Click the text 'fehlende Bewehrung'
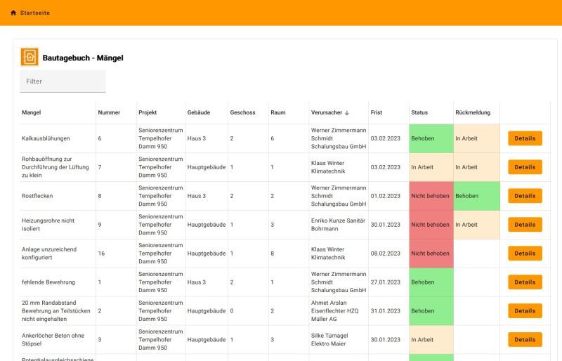 48,282
